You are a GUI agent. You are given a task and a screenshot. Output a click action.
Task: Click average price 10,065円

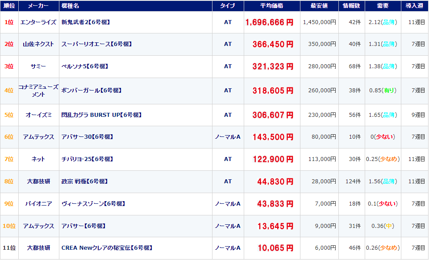(275, 248)
